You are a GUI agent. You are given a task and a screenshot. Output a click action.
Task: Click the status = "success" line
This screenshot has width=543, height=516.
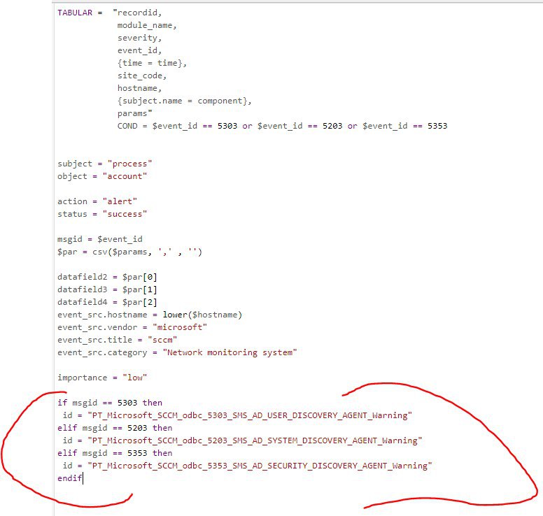coord(102,214)
